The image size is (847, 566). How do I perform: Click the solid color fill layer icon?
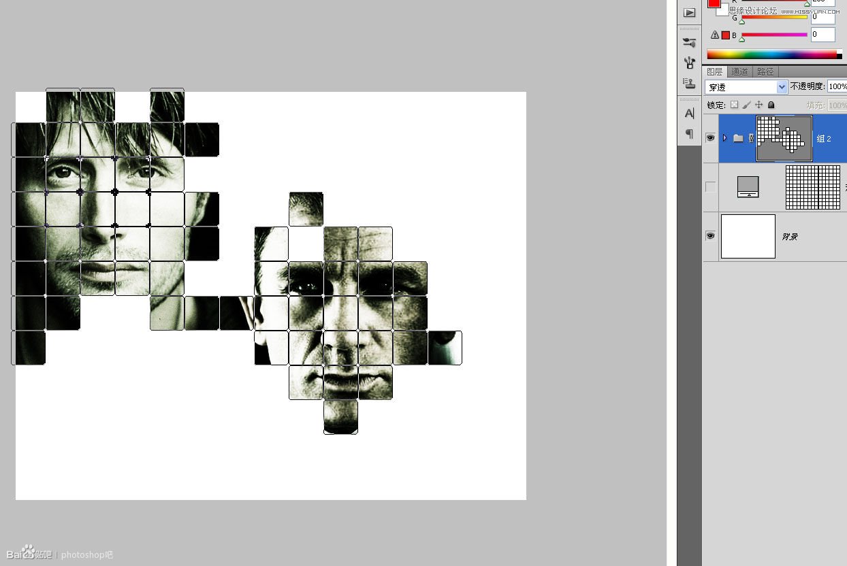coord(748,187)
